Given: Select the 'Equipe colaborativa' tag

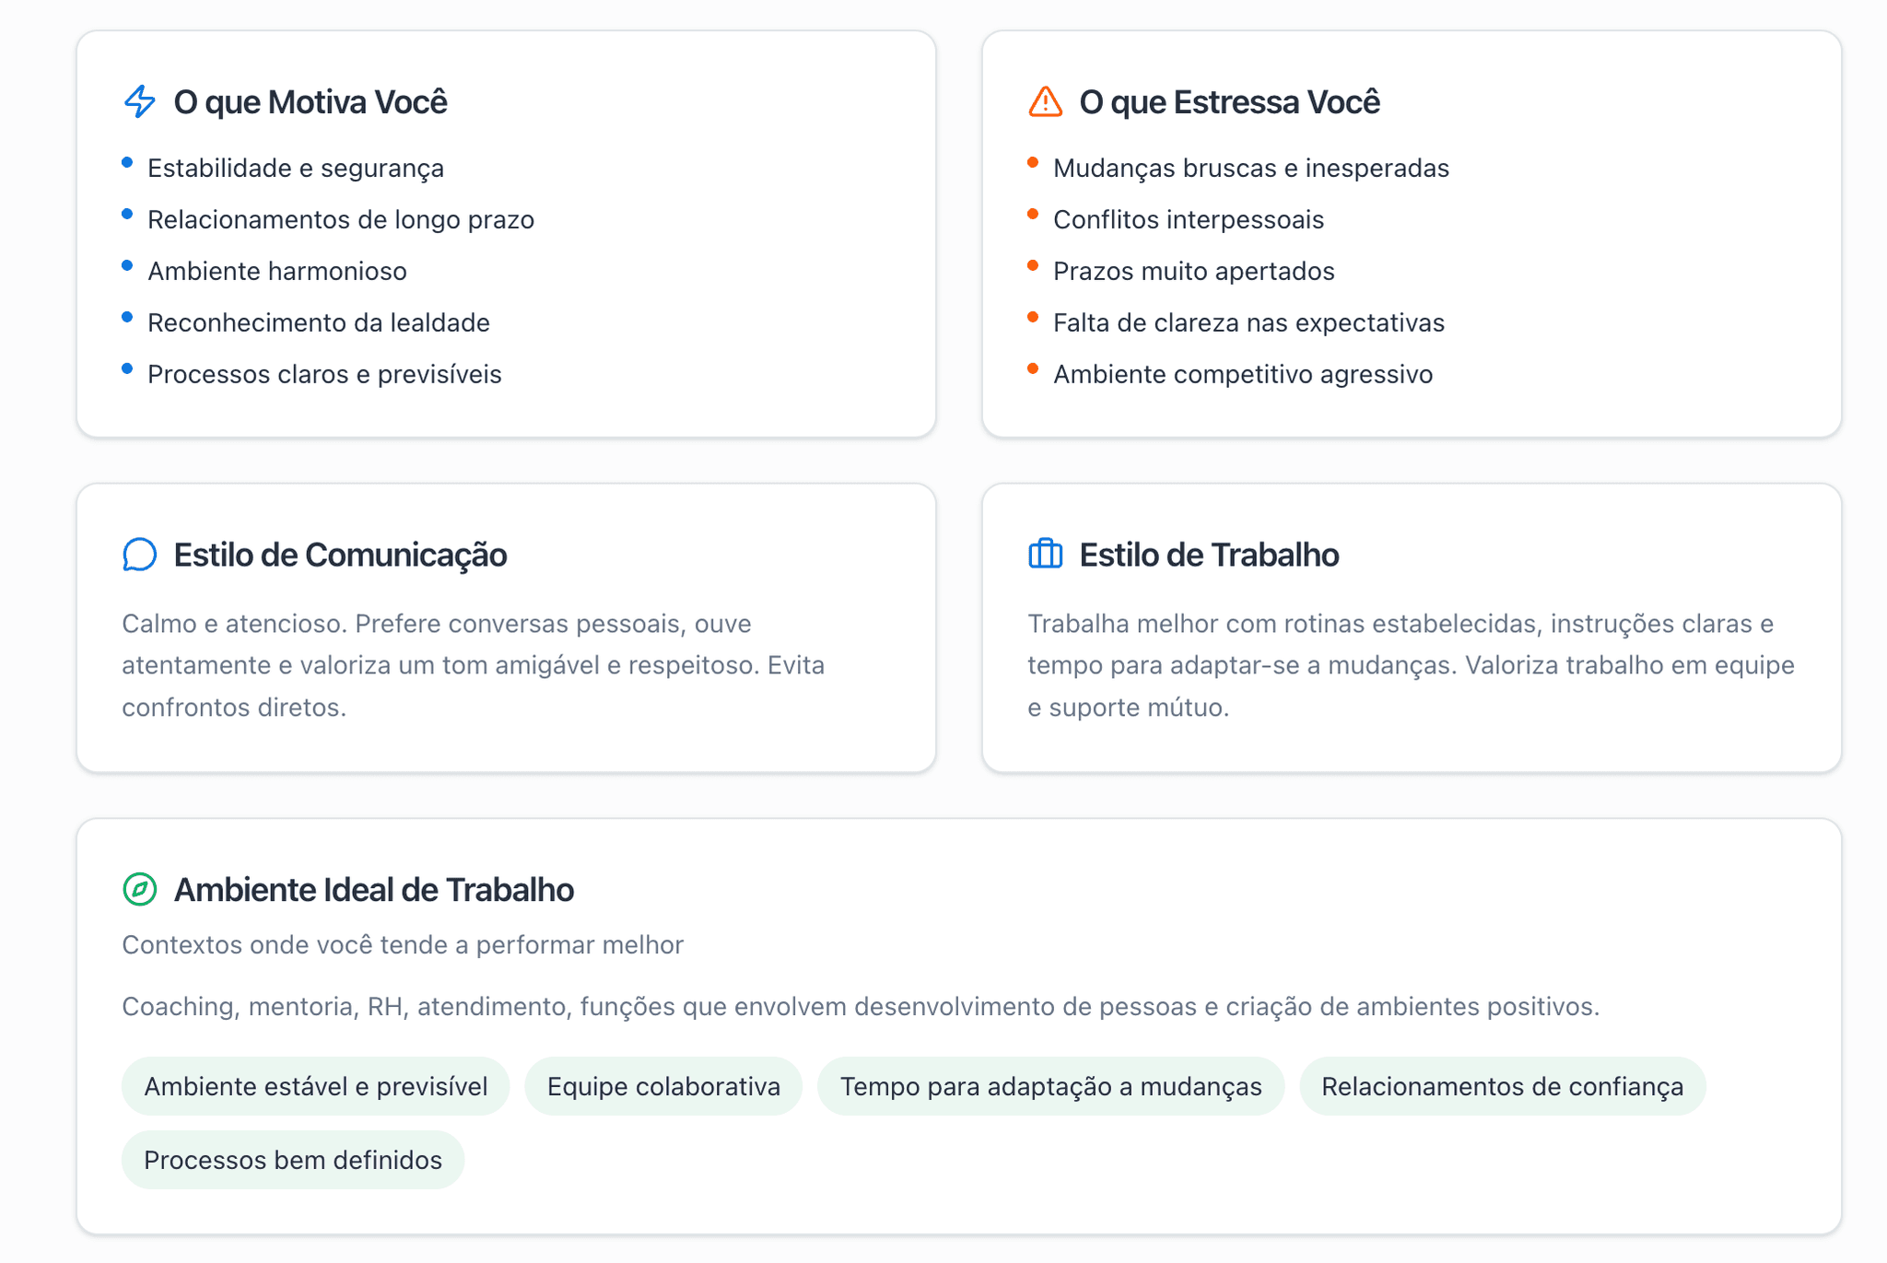Looking at the screenshot, I should coord(663,1086).
